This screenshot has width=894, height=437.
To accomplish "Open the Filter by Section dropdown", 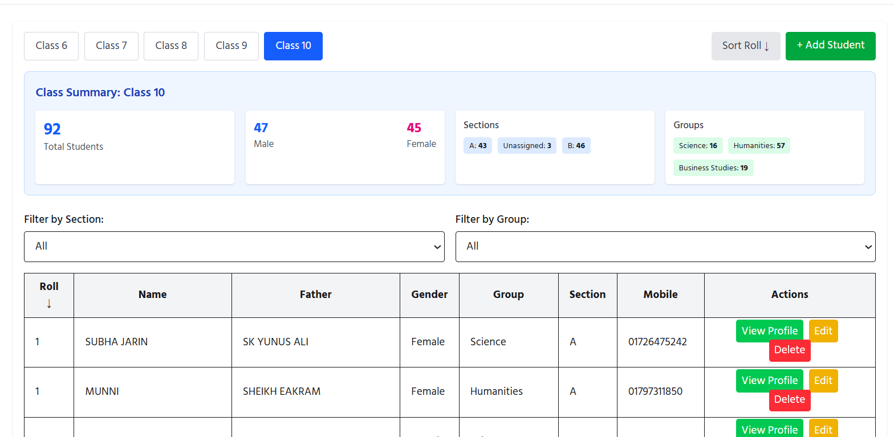I will pyautogui.click(x=234, y=247).
